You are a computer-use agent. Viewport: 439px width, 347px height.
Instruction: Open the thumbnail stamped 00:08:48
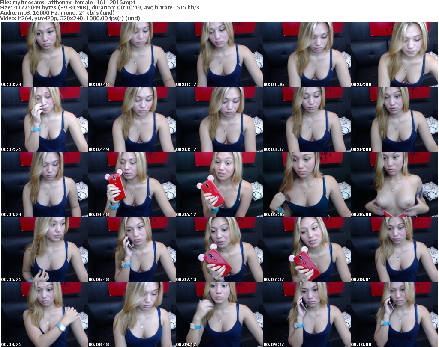point(132,314)
